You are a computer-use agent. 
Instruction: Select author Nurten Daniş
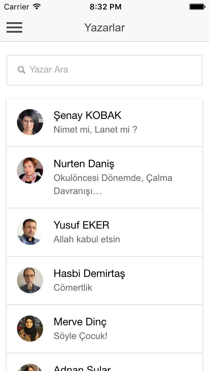coord(84,164)
